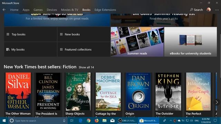Click the Microsoft Store taskbar button
This screenshot has height=124, width=221.
pyautogui.click(x=148, y=121)
